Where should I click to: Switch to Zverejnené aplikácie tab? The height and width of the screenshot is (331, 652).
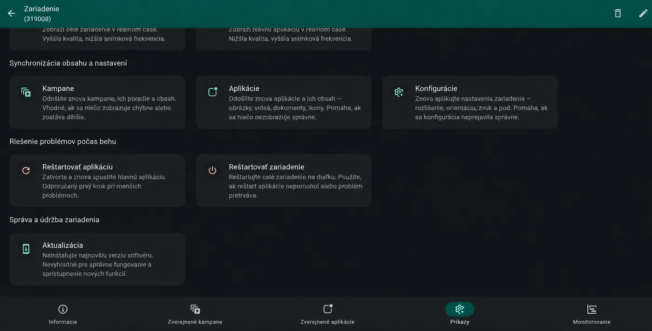point(327,315)
